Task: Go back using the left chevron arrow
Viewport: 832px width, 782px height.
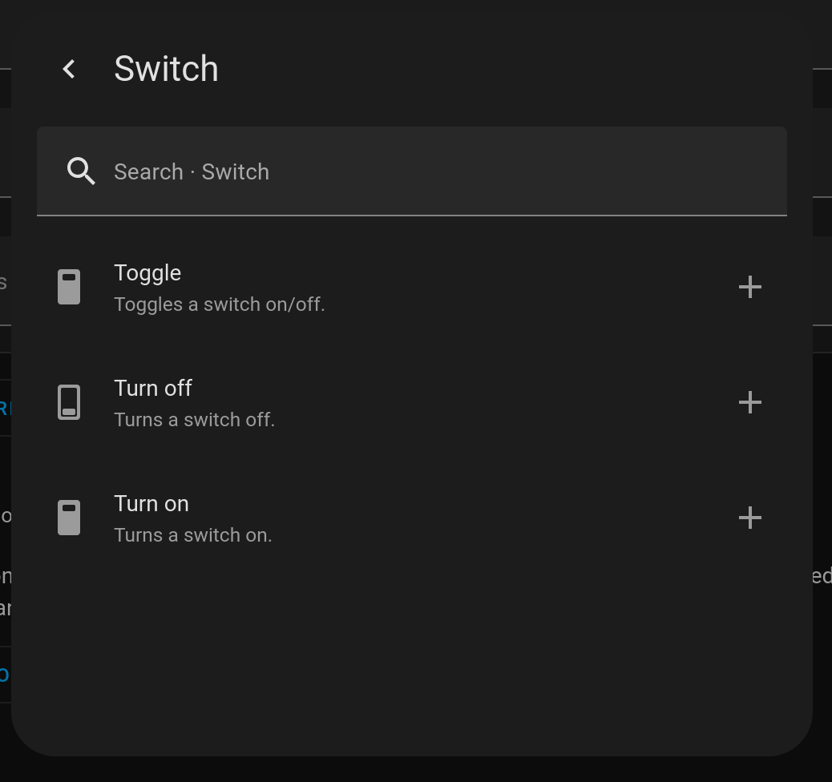Action: point(69,69)
